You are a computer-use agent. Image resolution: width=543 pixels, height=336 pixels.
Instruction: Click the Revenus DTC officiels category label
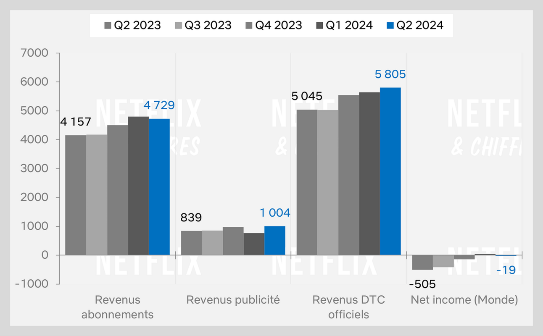pyautogui.click(x=348, y=307)
